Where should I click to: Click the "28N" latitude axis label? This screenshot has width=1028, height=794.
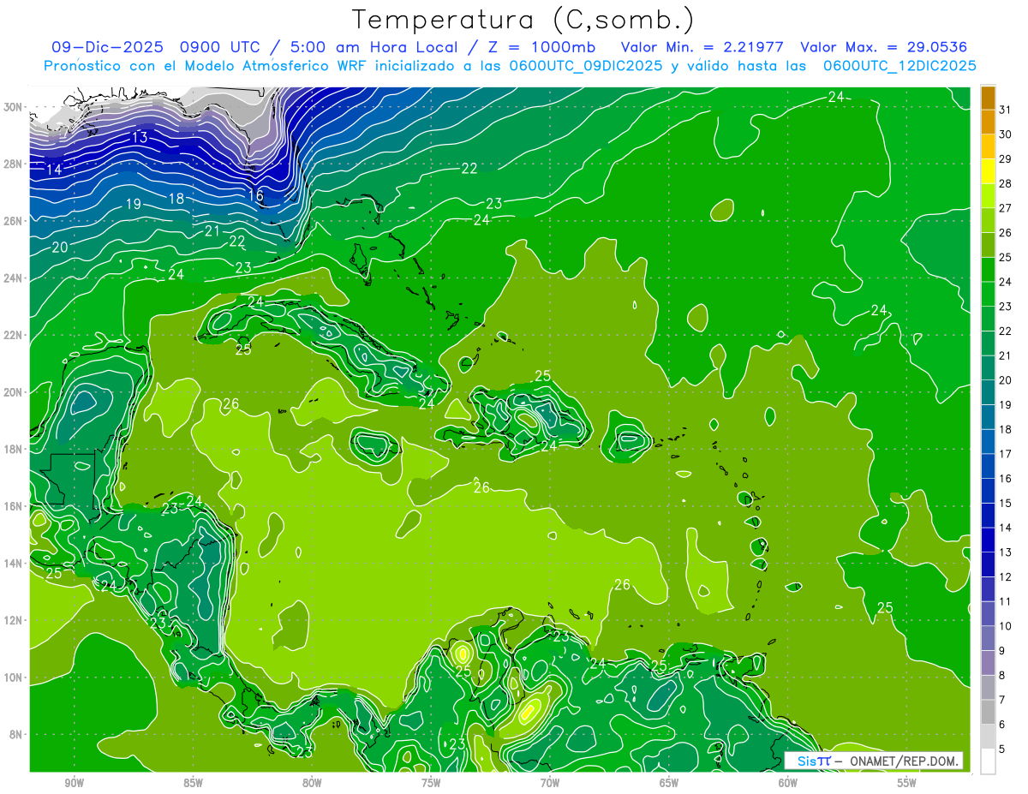(14, 164)
